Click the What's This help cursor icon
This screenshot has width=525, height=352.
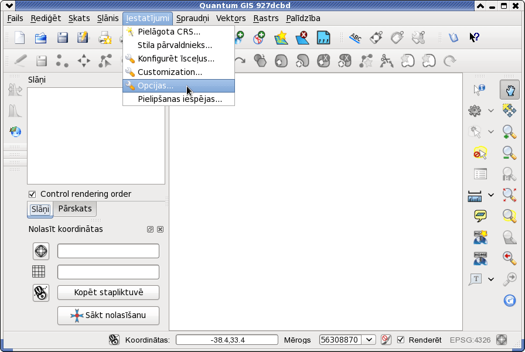(474, 37)
